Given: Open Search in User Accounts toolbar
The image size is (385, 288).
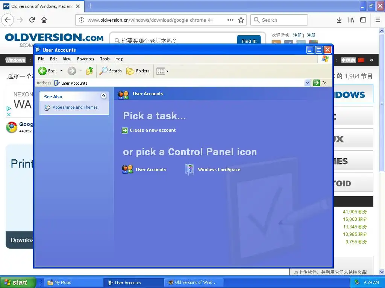Looking at the screenshot, I should coord(110,71).
